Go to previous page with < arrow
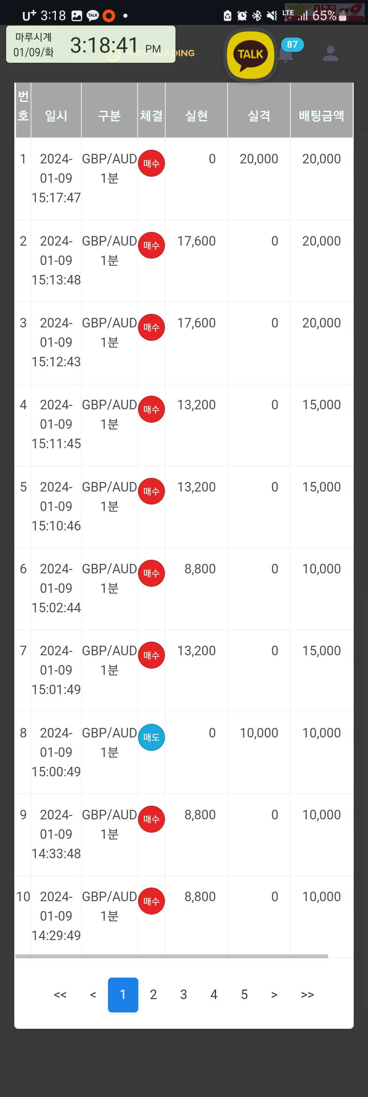Viewport: 368px width, 1097px height. (93, 995)
